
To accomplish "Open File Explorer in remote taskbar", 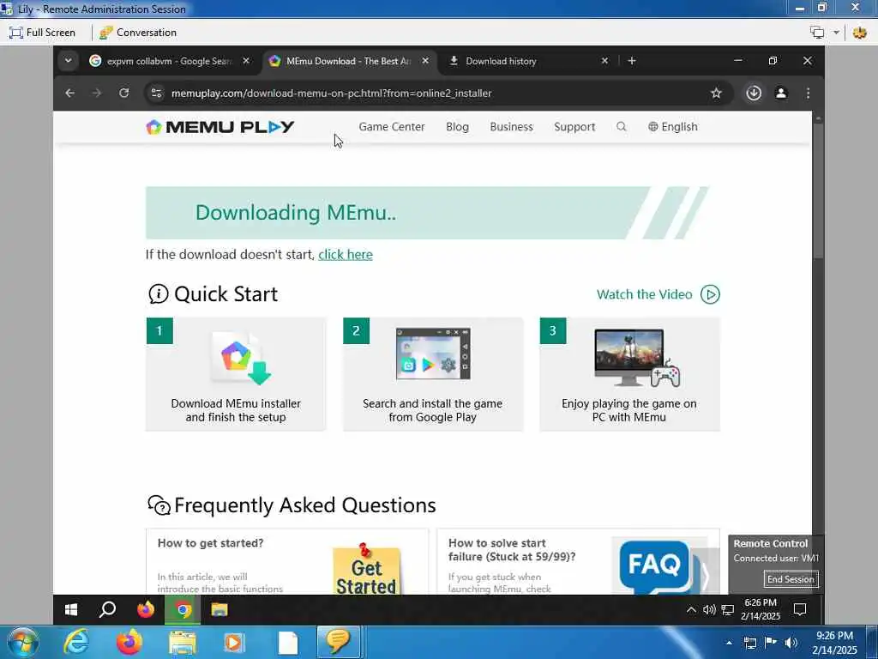I will pos(219,610).
